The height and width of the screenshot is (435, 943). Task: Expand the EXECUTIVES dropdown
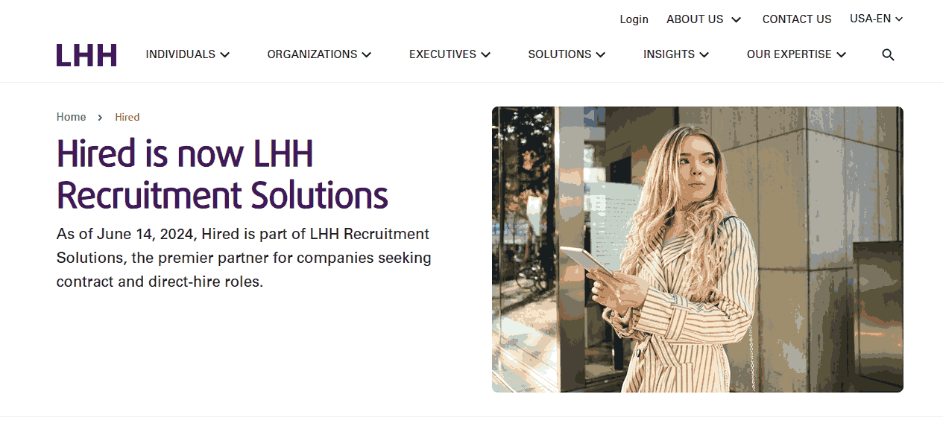pos(450,54)
